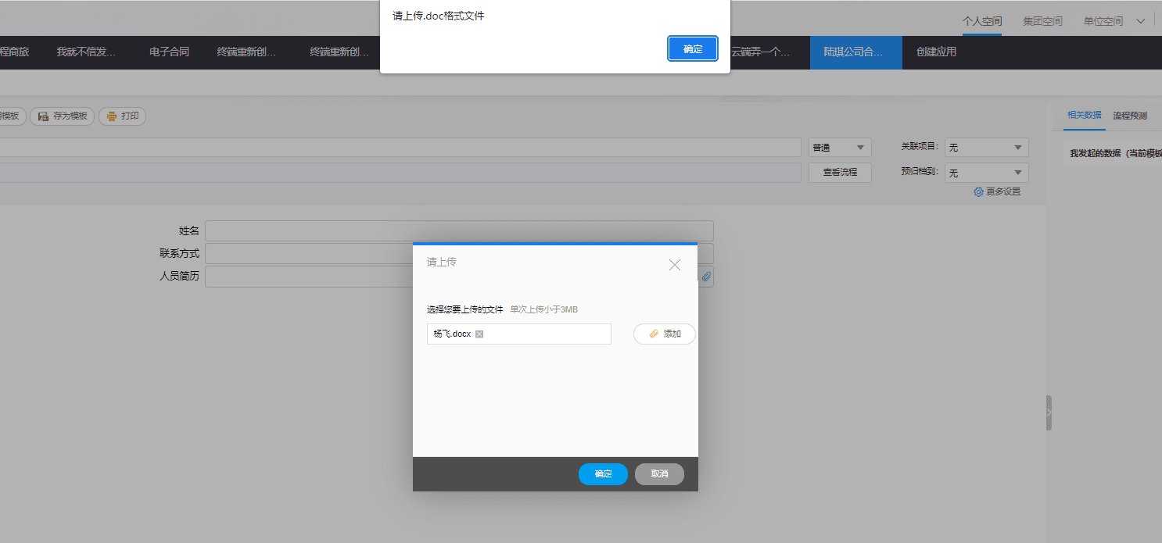Open the 关联项目 dropdown
The image size is (1162, 543).
[x=986, y=148]
